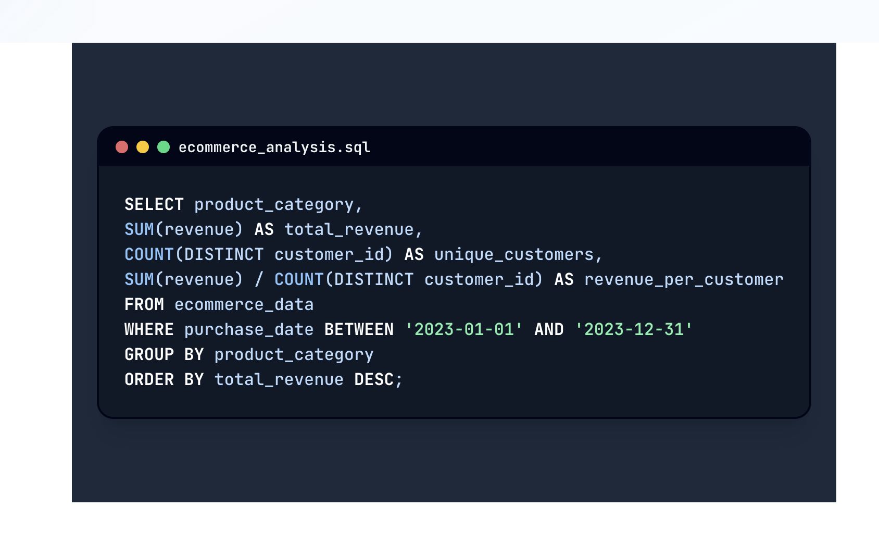The width and height of the screenshot is (879, 544).
Task: Click the '2023-01-01' date string
Action: point(463,329)
